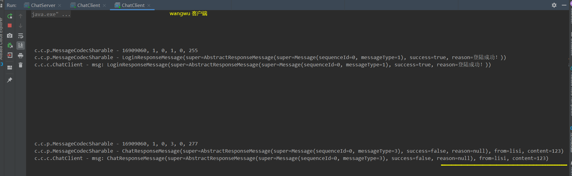The width and height of the screenshot is (572, 176).
Task: Toggle soft-wrap for console lines
Action: coord(21,36)
